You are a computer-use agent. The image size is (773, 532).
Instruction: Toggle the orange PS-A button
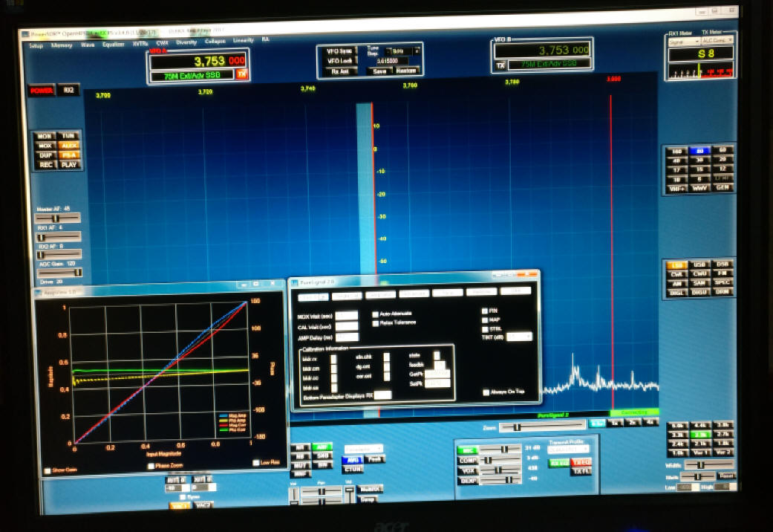[69, 155]
